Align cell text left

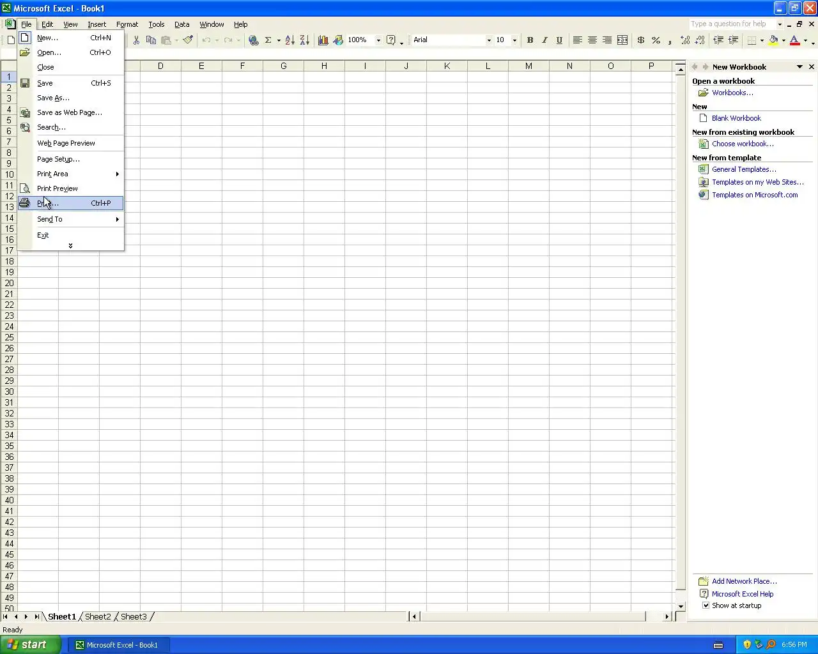click(x=577, y=40)
